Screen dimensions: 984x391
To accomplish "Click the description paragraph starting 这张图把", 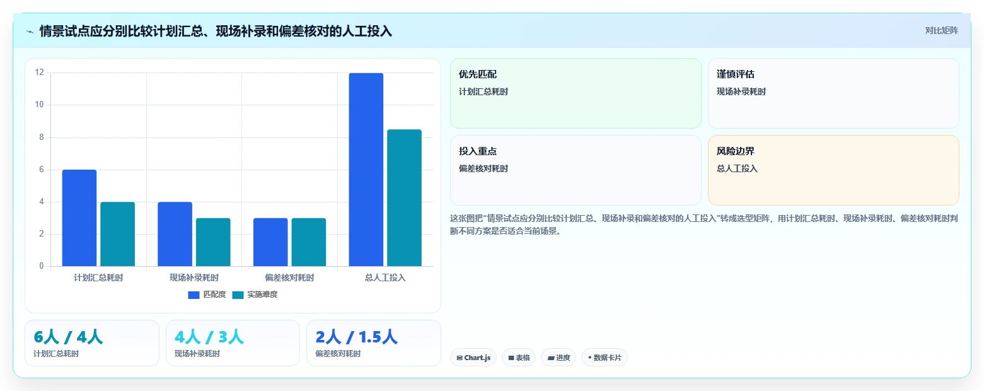I will click(704, 225).
